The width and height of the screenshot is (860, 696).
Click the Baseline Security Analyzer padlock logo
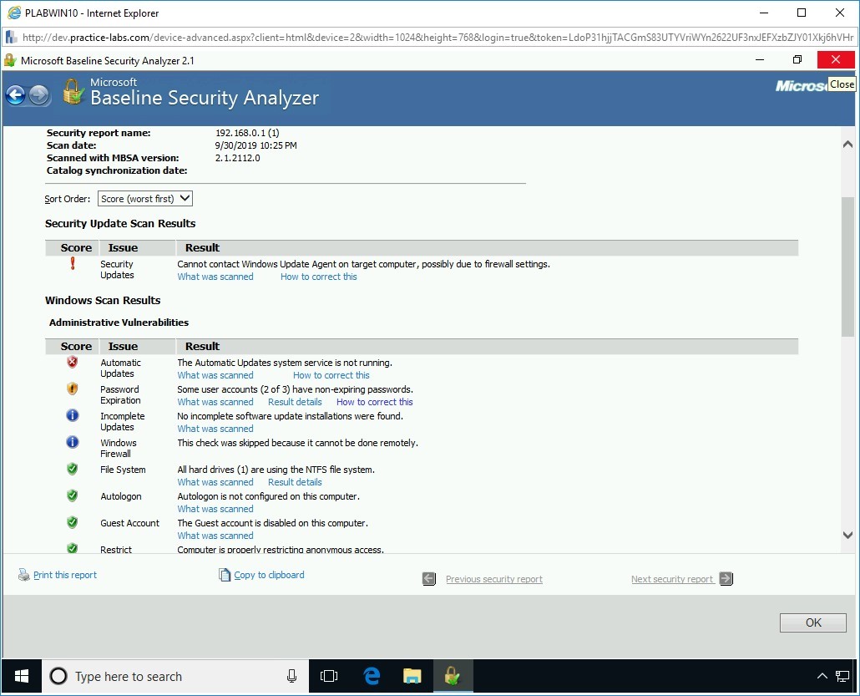coord(73,92)
